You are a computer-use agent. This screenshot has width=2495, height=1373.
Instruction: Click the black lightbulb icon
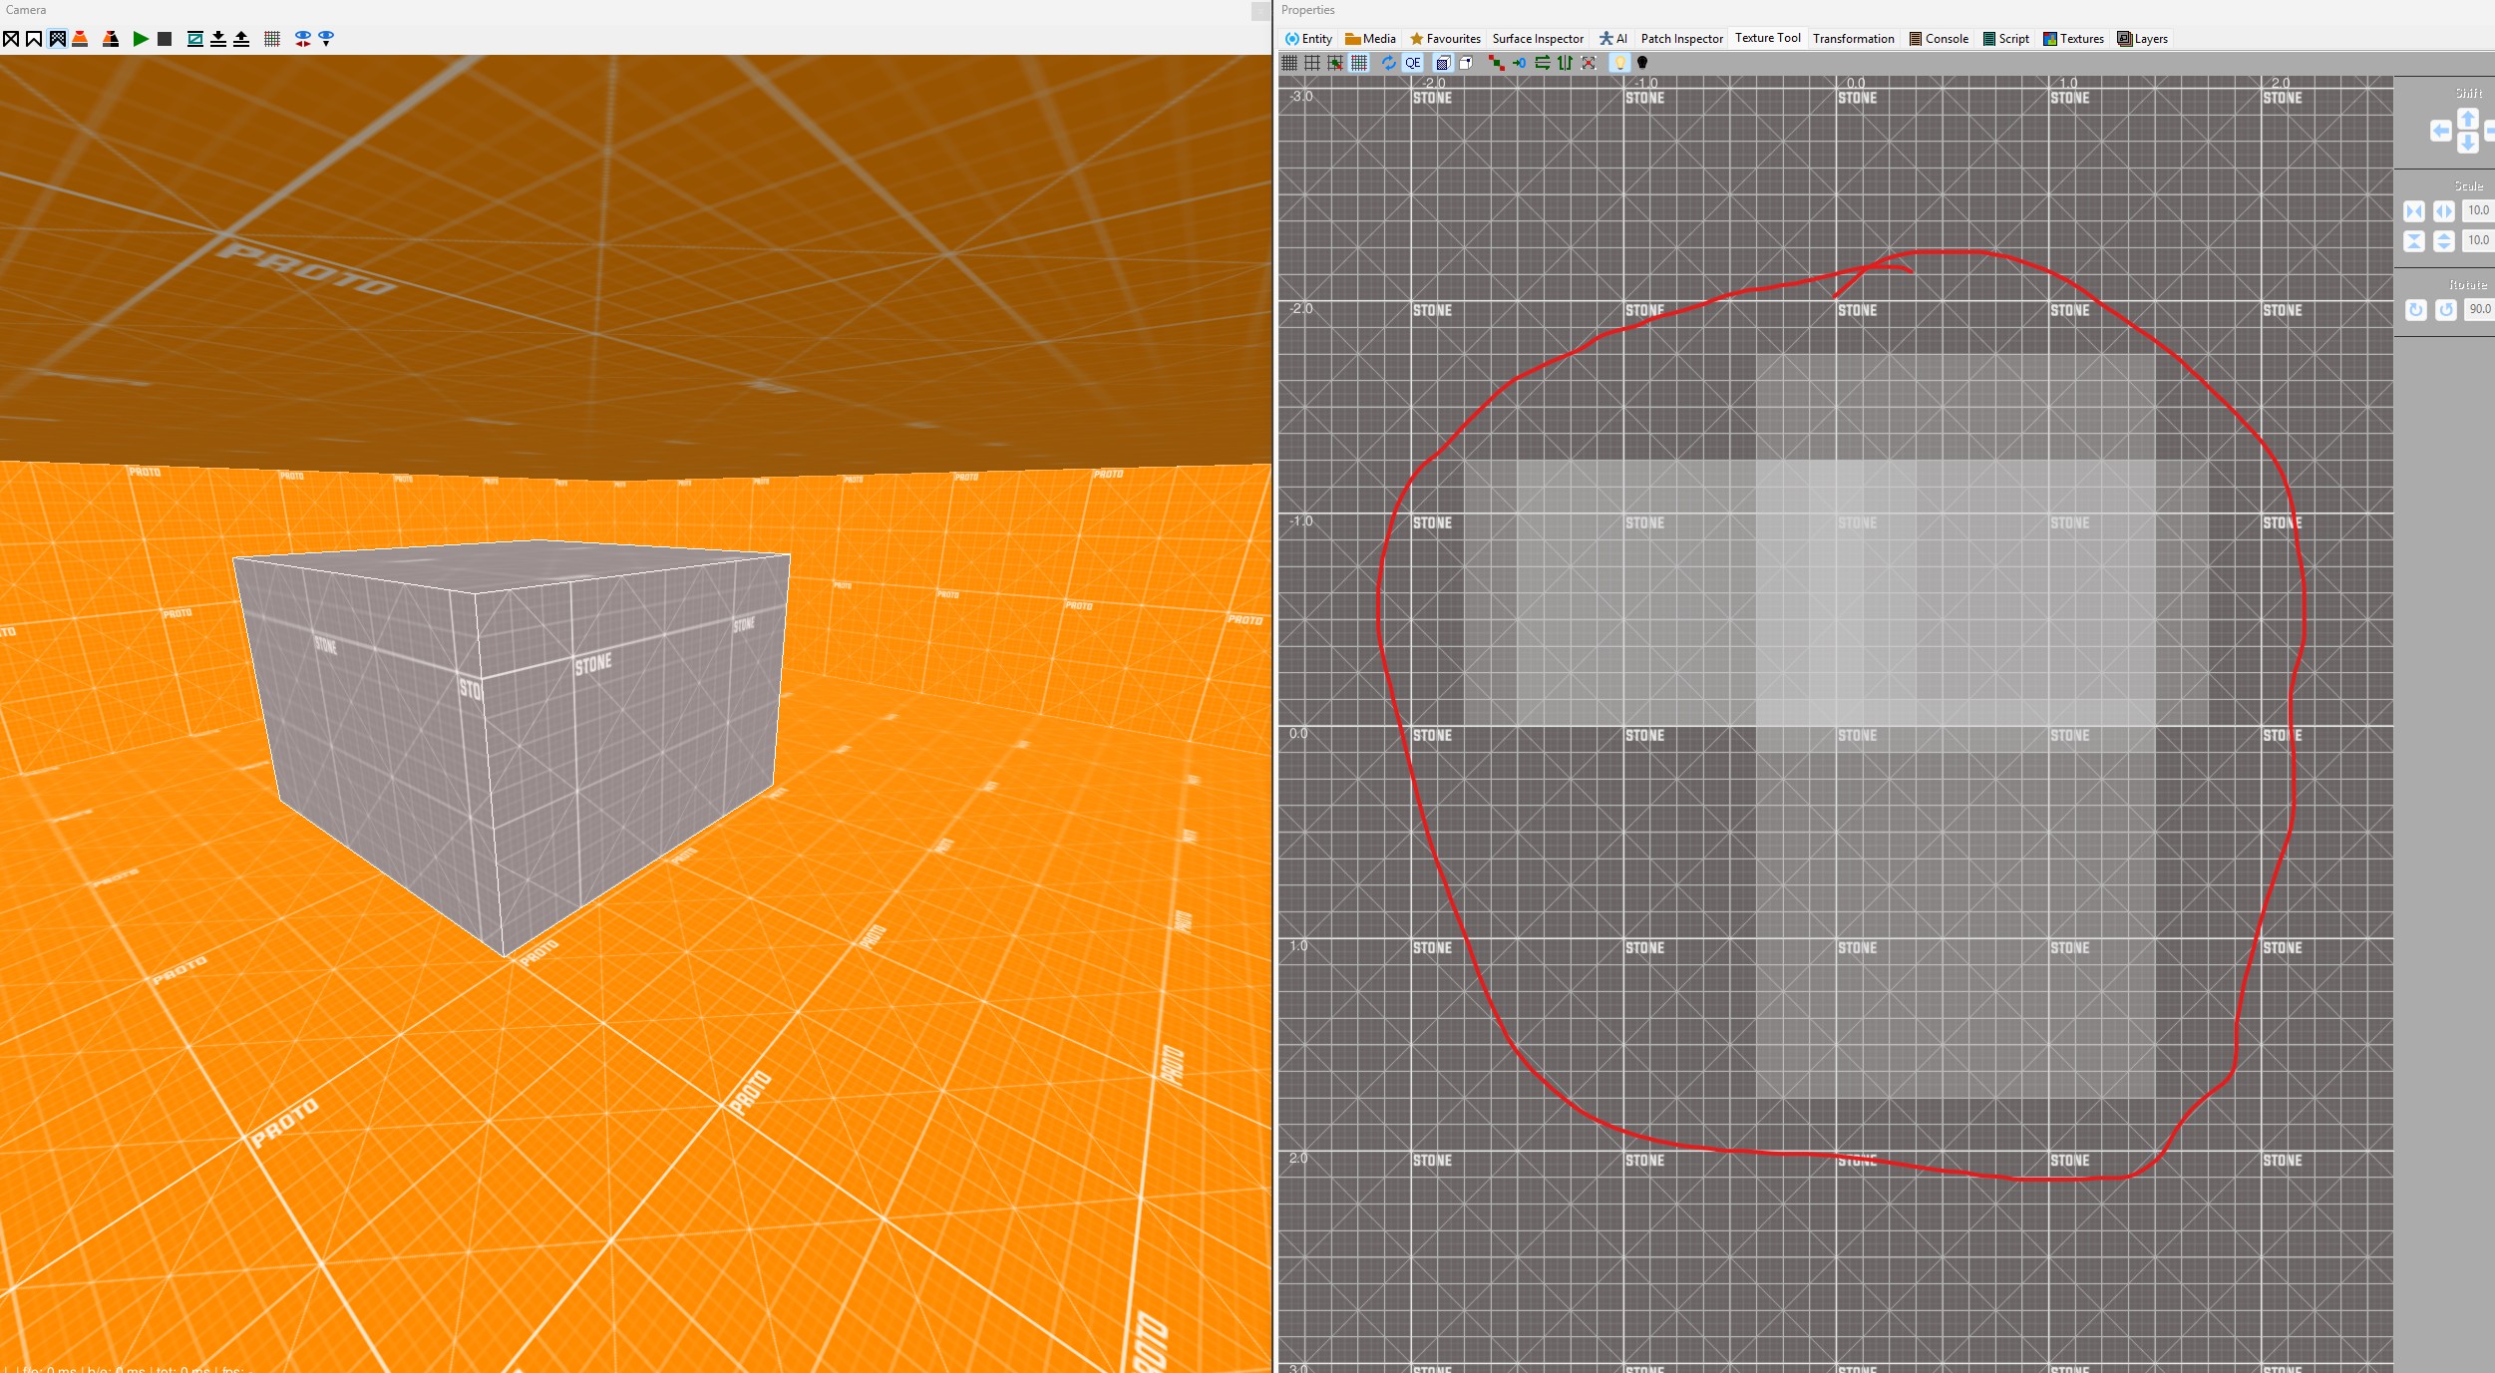pyautogui.click(x=1642, y=63)
